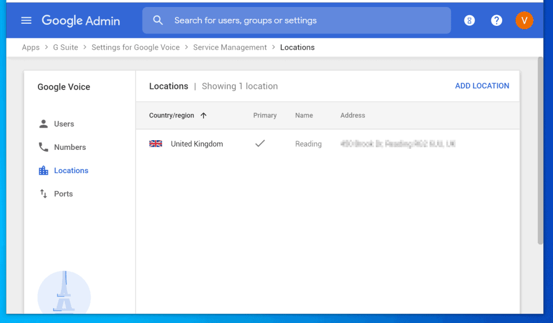Viewport: 553px width, 323px height.
Task: Click the Name column header
Action: pos(304,115)
